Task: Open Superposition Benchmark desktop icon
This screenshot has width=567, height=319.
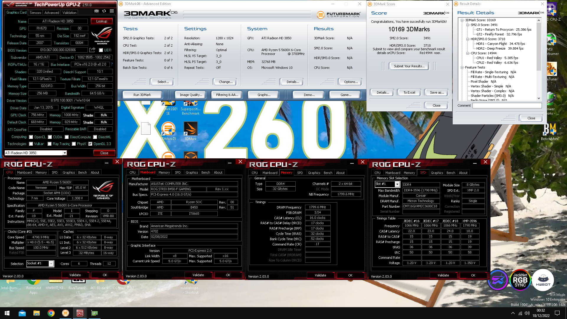Action: click(190, 108)
